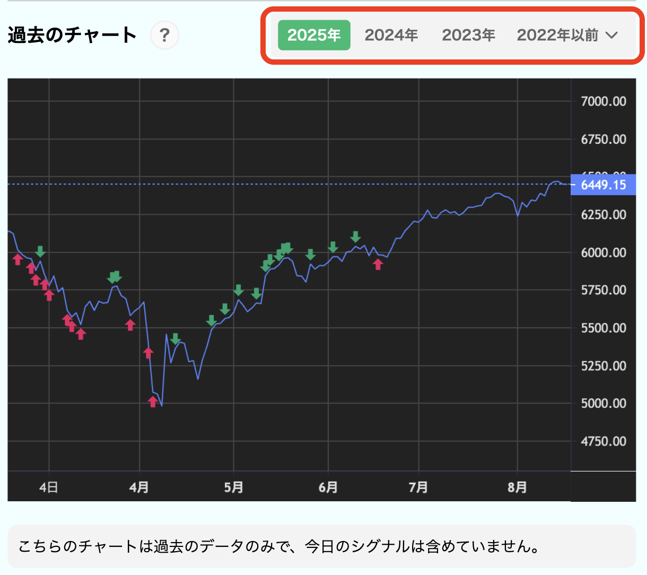Click the earliest red buy arrow on the chart
Image resolution: width=647 pixels, height=575 pixels.
pos(19,258)
